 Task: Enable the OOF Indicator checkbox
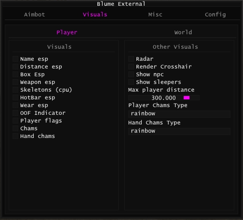pyautogui.click(x=15, y=113)
